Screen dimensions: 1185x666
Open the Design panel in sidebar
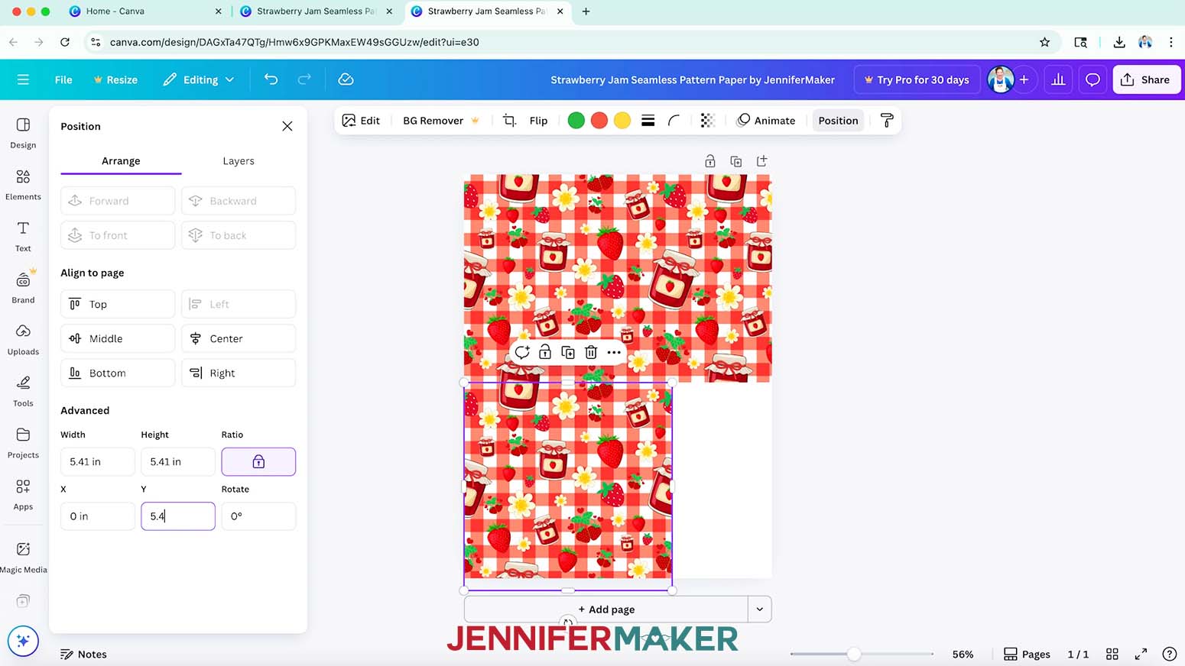click(x=23, y=133)
